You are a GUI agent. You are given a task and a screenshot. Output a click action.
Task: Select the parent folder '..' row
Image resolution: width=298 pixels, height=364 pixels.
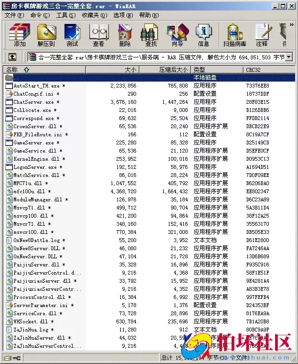click(149, 77)
